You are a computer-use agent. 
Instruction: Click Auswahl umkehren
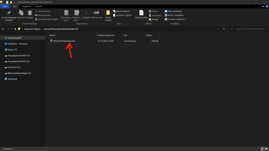tap(175, 19)
